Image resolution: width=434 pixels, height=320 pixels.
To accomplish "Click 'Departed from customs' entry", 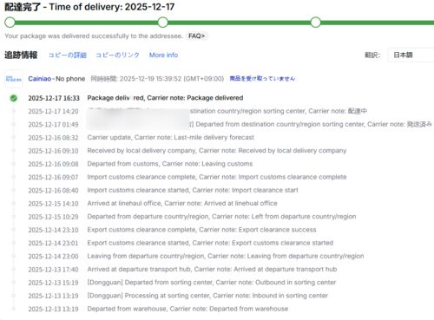I will pyautogui.click(x=170, y=164).
